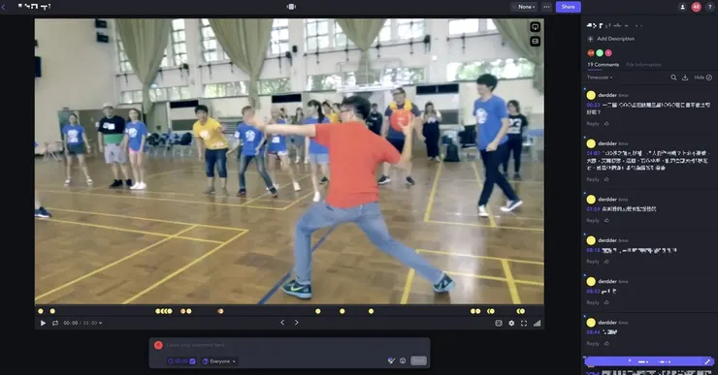Click the lone orange marker on the timeline

[x=220, y=311]
